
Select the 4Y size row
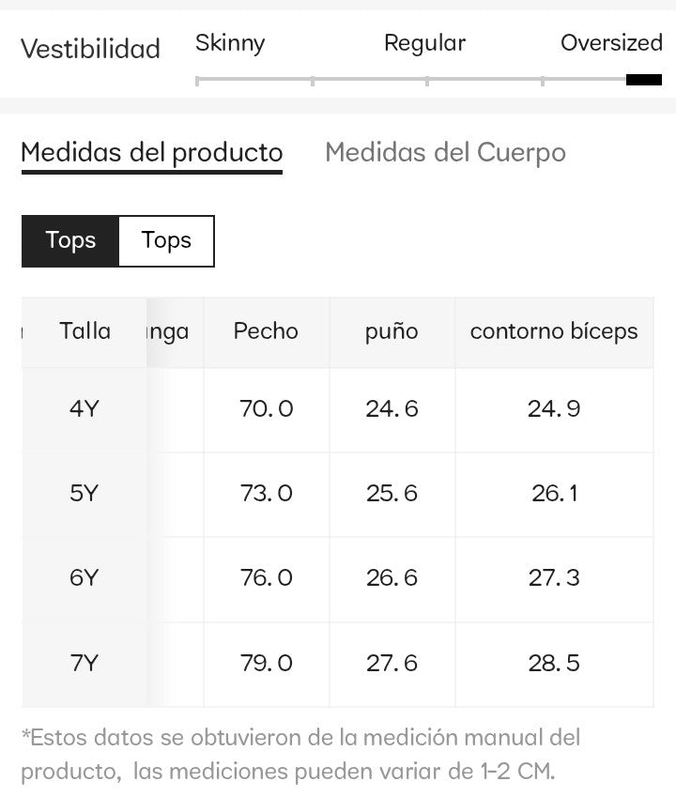click(84, 409)
